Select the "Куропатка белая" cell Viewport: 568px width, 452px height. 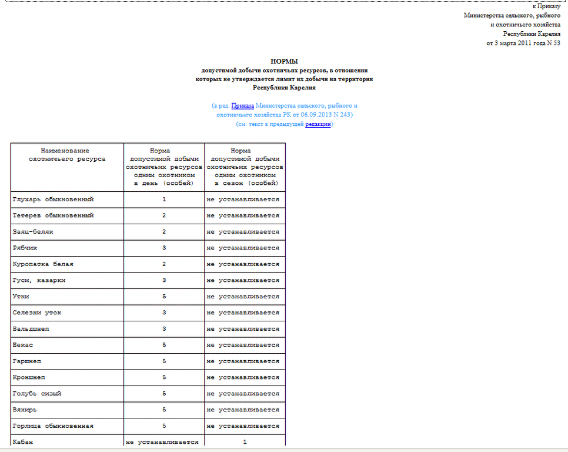[x=43, y=264]
